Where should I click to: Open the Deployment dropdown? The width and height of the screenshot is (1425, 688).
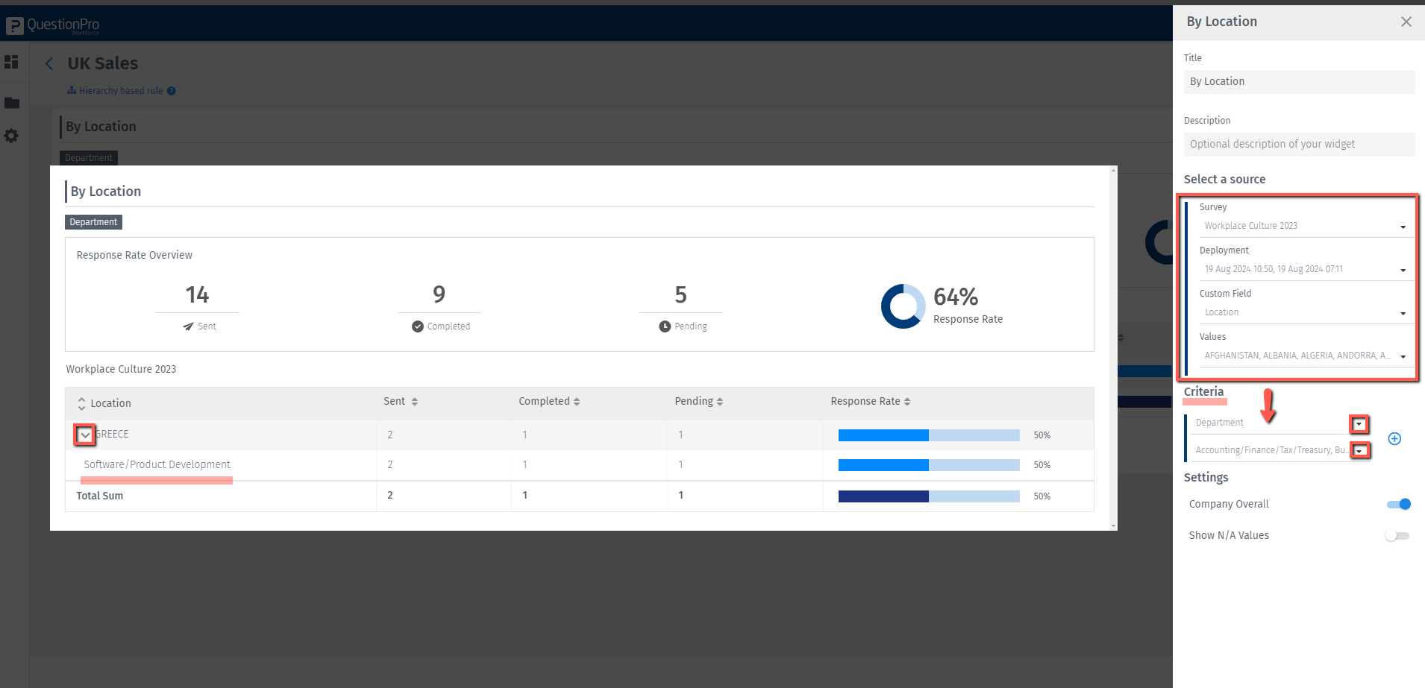1403,269
